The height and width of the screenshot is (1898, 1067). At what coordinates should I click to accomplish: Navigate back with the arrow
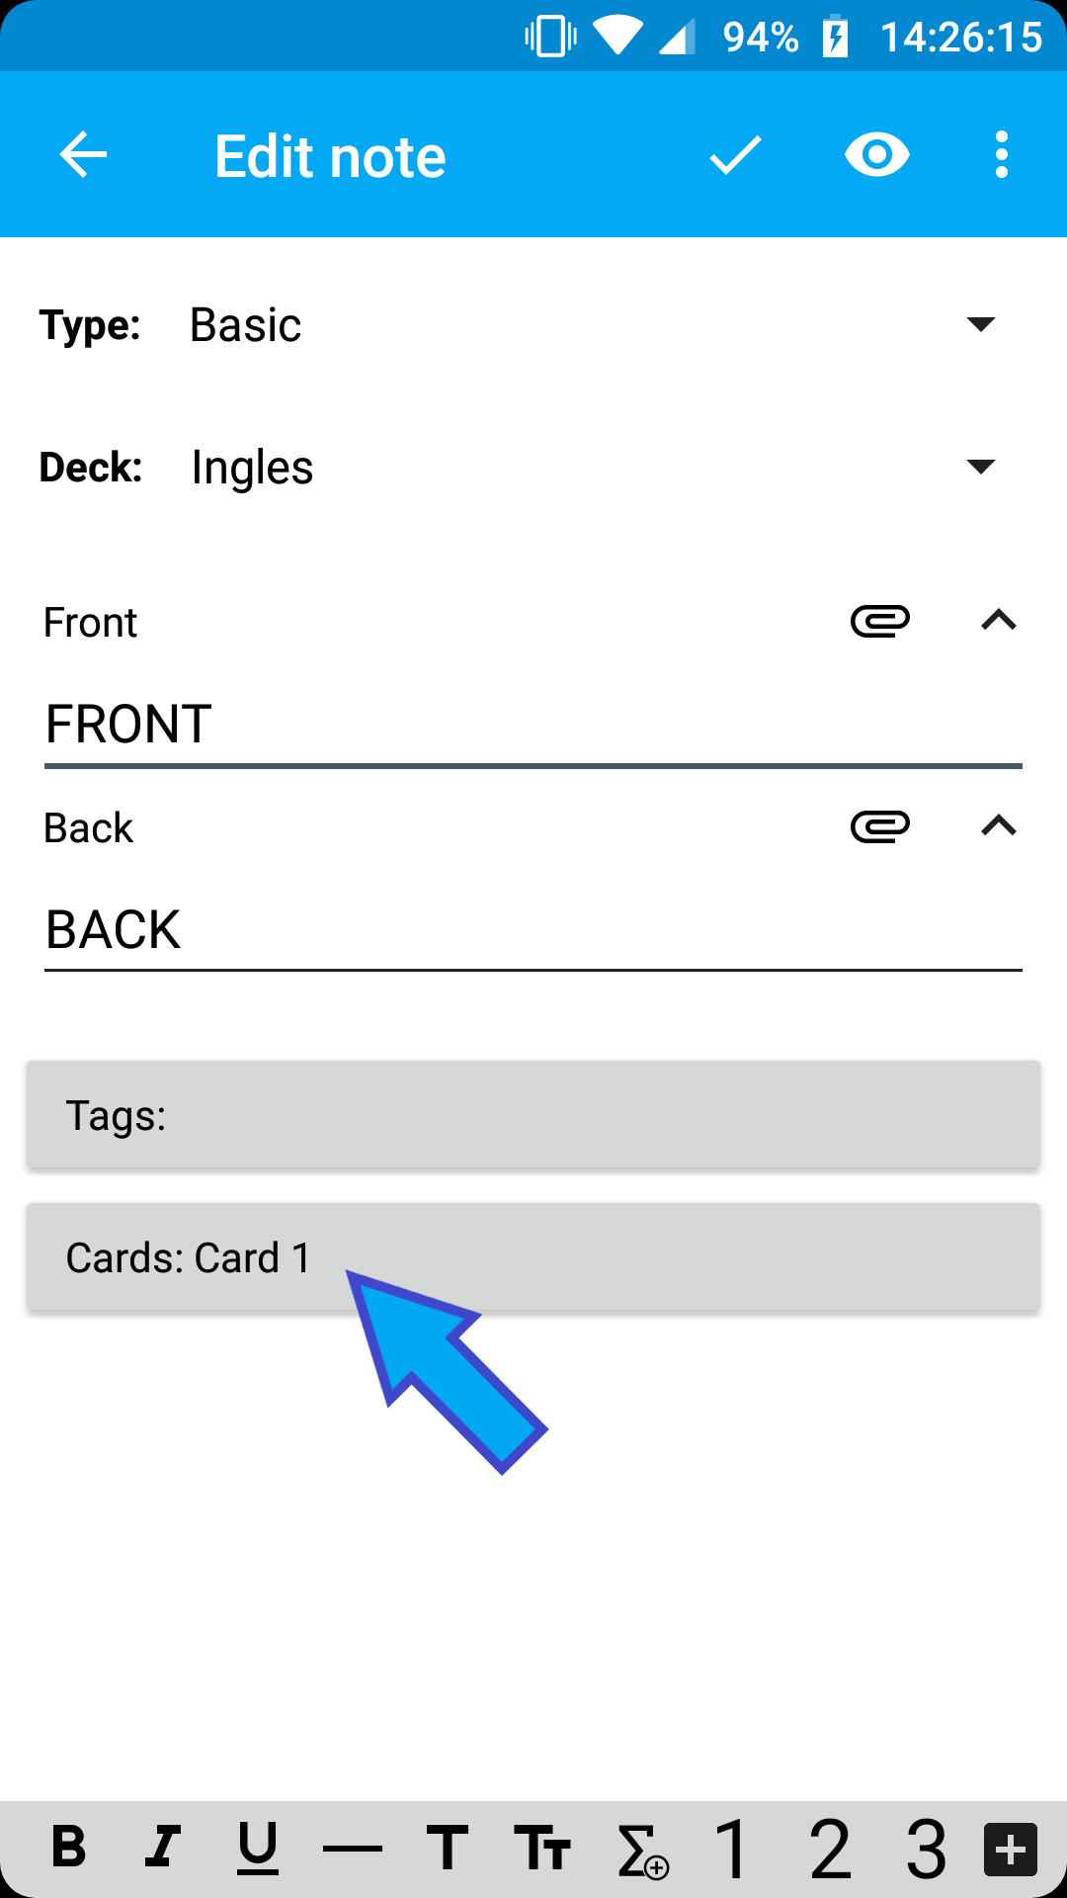click(x=83, y=154)
